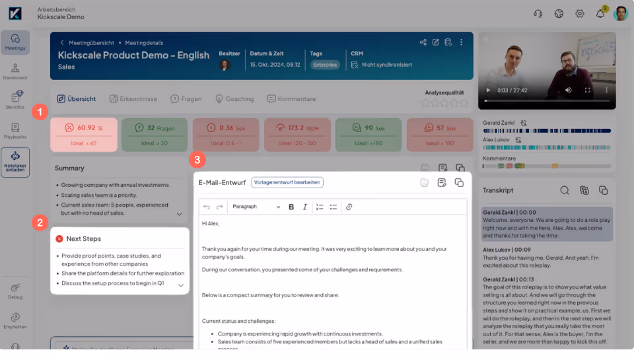Open the Dashboard sidebar item
Screen dimensions: 634x356
[15, 71]
